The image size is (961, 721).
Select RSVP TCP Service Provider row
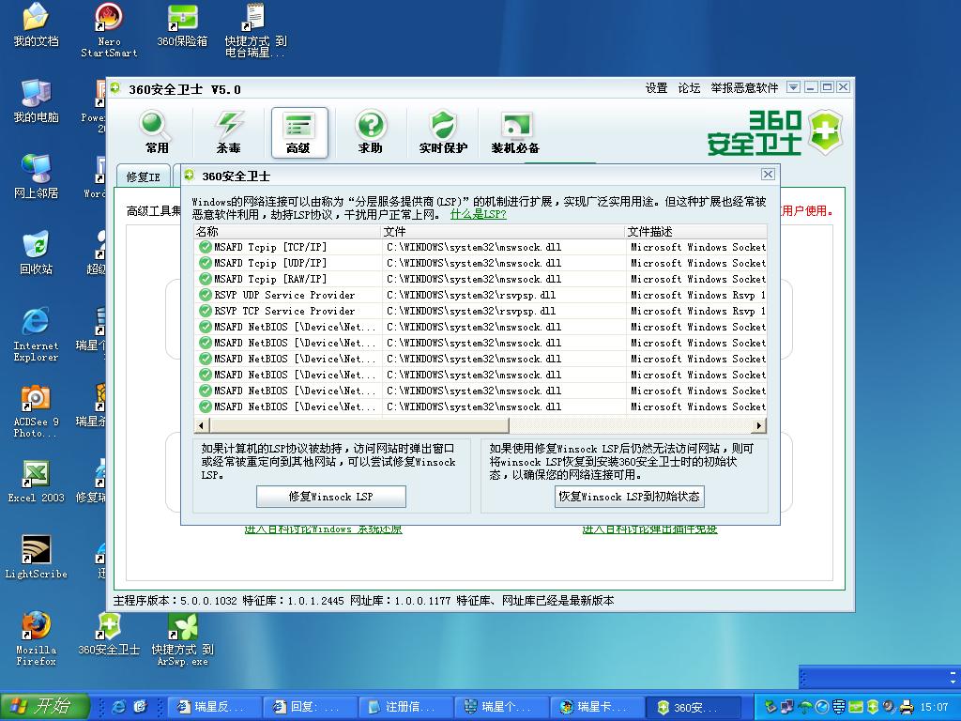480,311
